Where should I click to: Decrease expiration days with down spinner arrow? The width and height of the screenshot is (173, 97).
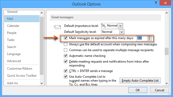(149, 39)
